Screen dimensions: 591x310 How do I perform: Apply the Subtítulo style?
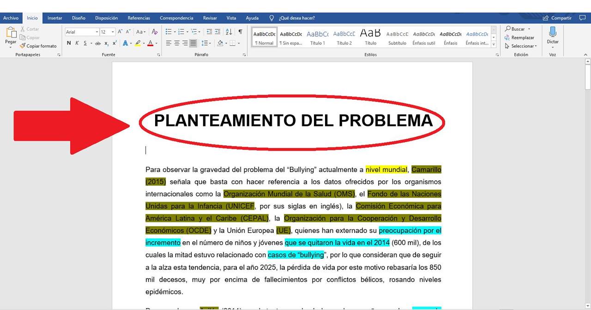click(397, 37)
